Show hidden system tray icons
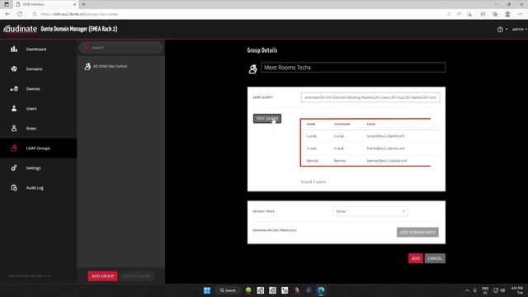 pyautogui.click(x=467, y=290)
